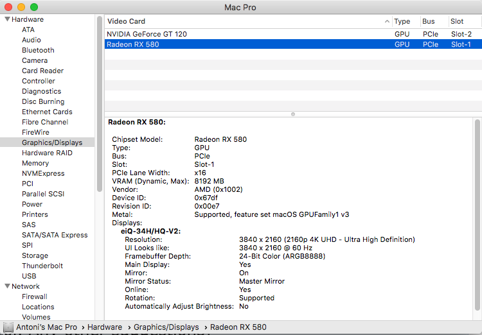Select Power in the sidebar

(32, 204)
